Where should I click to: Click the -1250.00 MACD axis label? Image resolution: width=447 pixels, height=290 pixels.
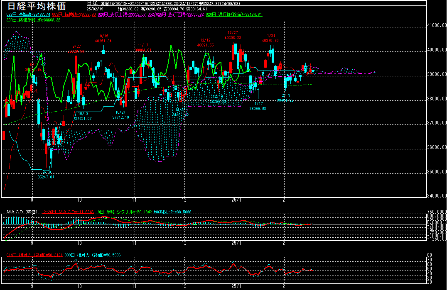(437, 239)
